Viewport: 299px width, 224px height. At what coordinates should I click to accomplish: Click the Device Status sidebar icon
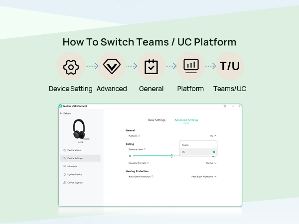click(x=64, y=150)
